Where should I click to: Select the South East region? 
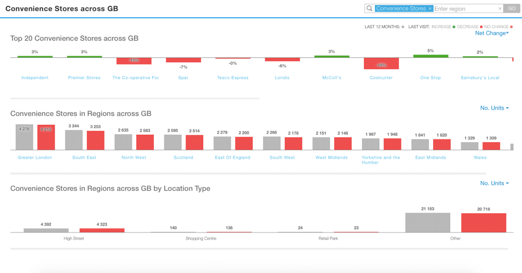point(84,158)
